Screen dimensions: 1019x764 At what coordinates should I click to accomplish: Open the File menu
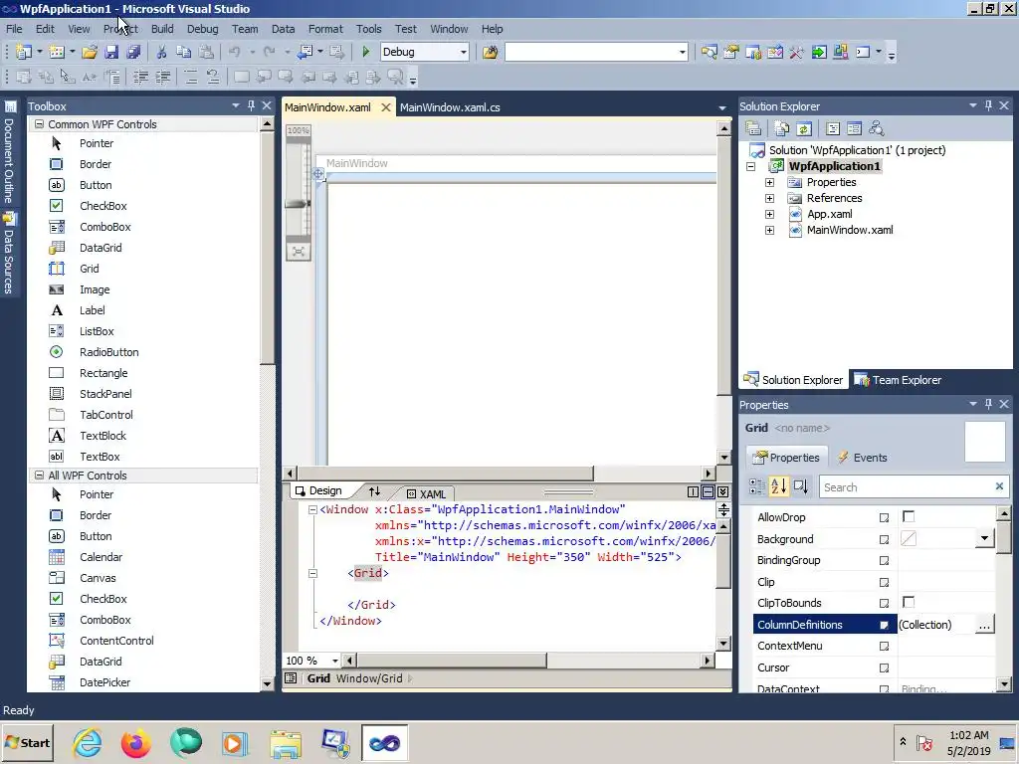tap(14, 29)
